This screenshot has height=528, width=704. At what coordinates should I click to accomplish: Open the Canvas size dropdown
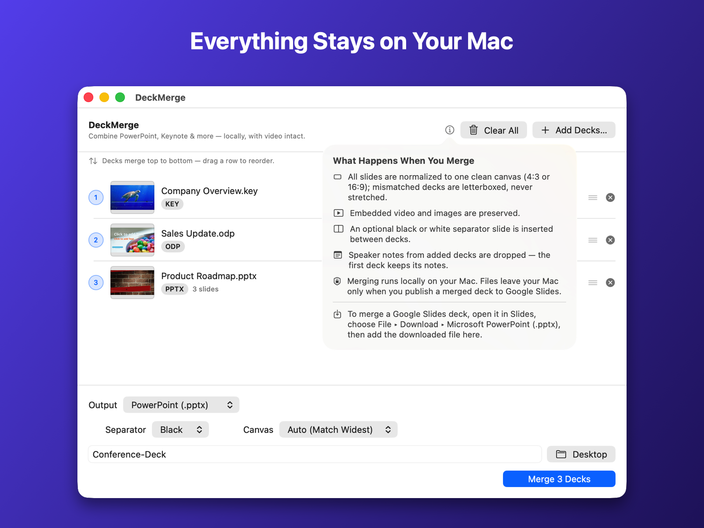coord(338,429)
